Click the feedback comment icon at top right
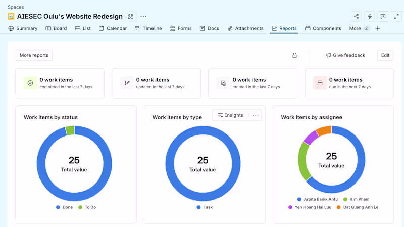This screenshot has width=404, height=227. pos(383,17)
